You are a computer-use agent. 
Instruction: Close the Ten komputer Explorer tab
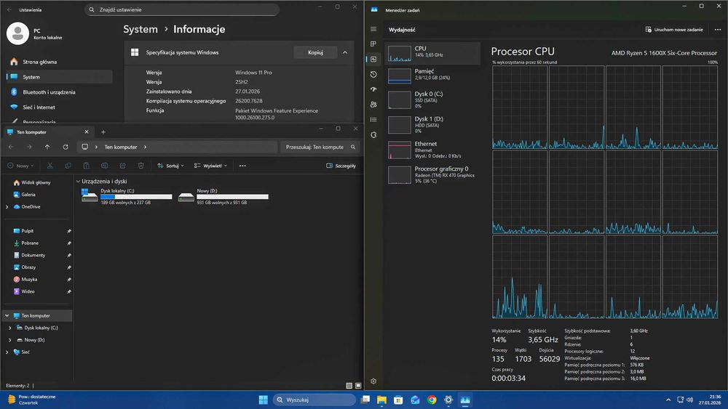(87, 132)
